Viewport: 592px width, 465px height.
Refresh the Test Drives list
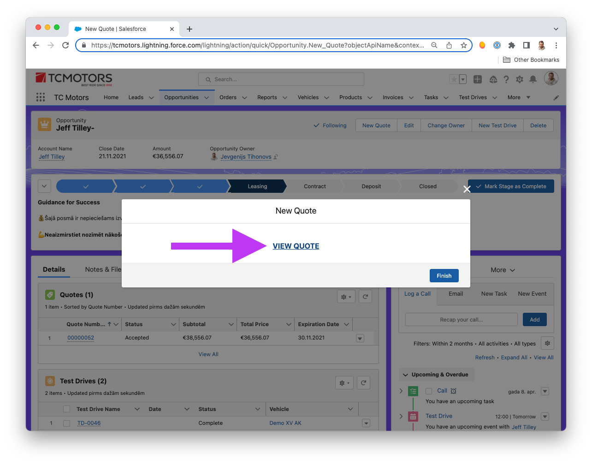364,383
